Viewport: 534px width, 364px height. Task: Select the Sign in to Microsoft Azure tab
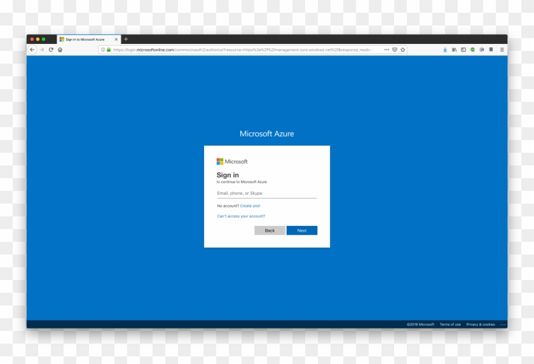85,39
